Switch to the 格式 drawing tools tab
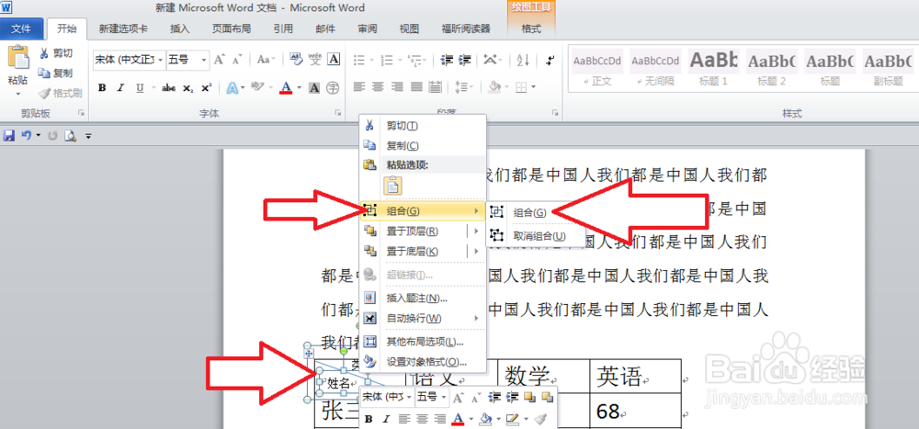 click(x=531, y=28)
